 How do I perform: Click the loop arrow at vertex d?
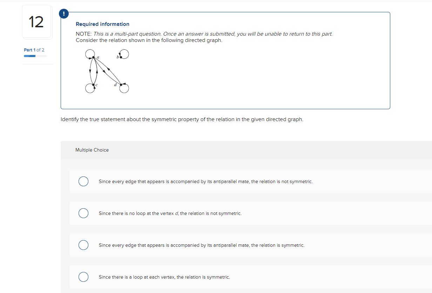[125, 89]
